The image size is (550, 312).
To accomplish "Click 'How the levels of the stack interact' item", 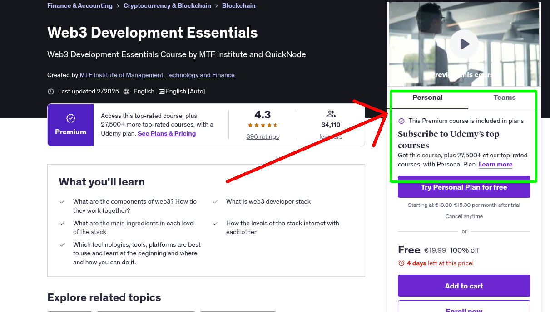I will 282,228.
